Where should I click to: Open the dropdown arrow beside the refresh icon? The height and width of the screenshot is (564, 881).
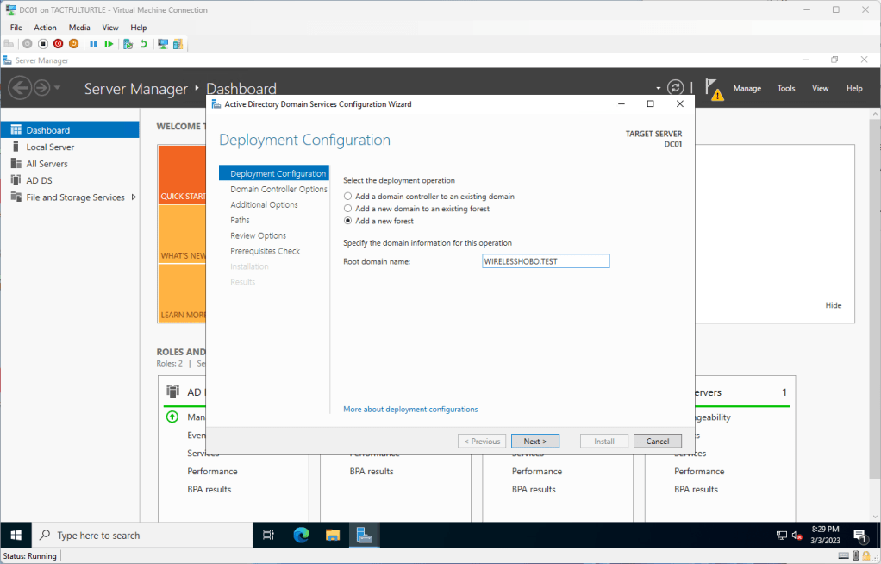659,88
